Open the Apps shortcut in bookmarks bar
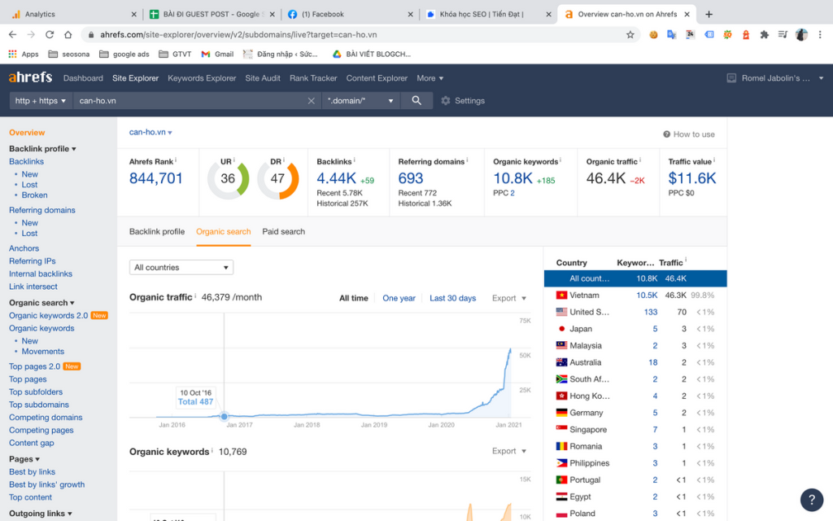 point(24,55)
